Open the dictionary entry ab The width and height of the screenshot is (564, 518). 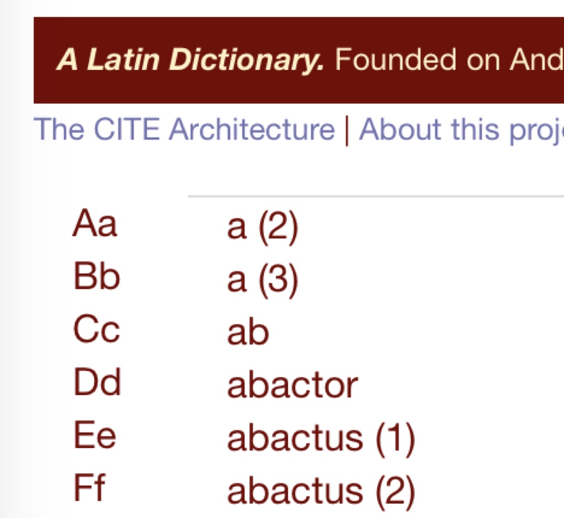point(246,331)
